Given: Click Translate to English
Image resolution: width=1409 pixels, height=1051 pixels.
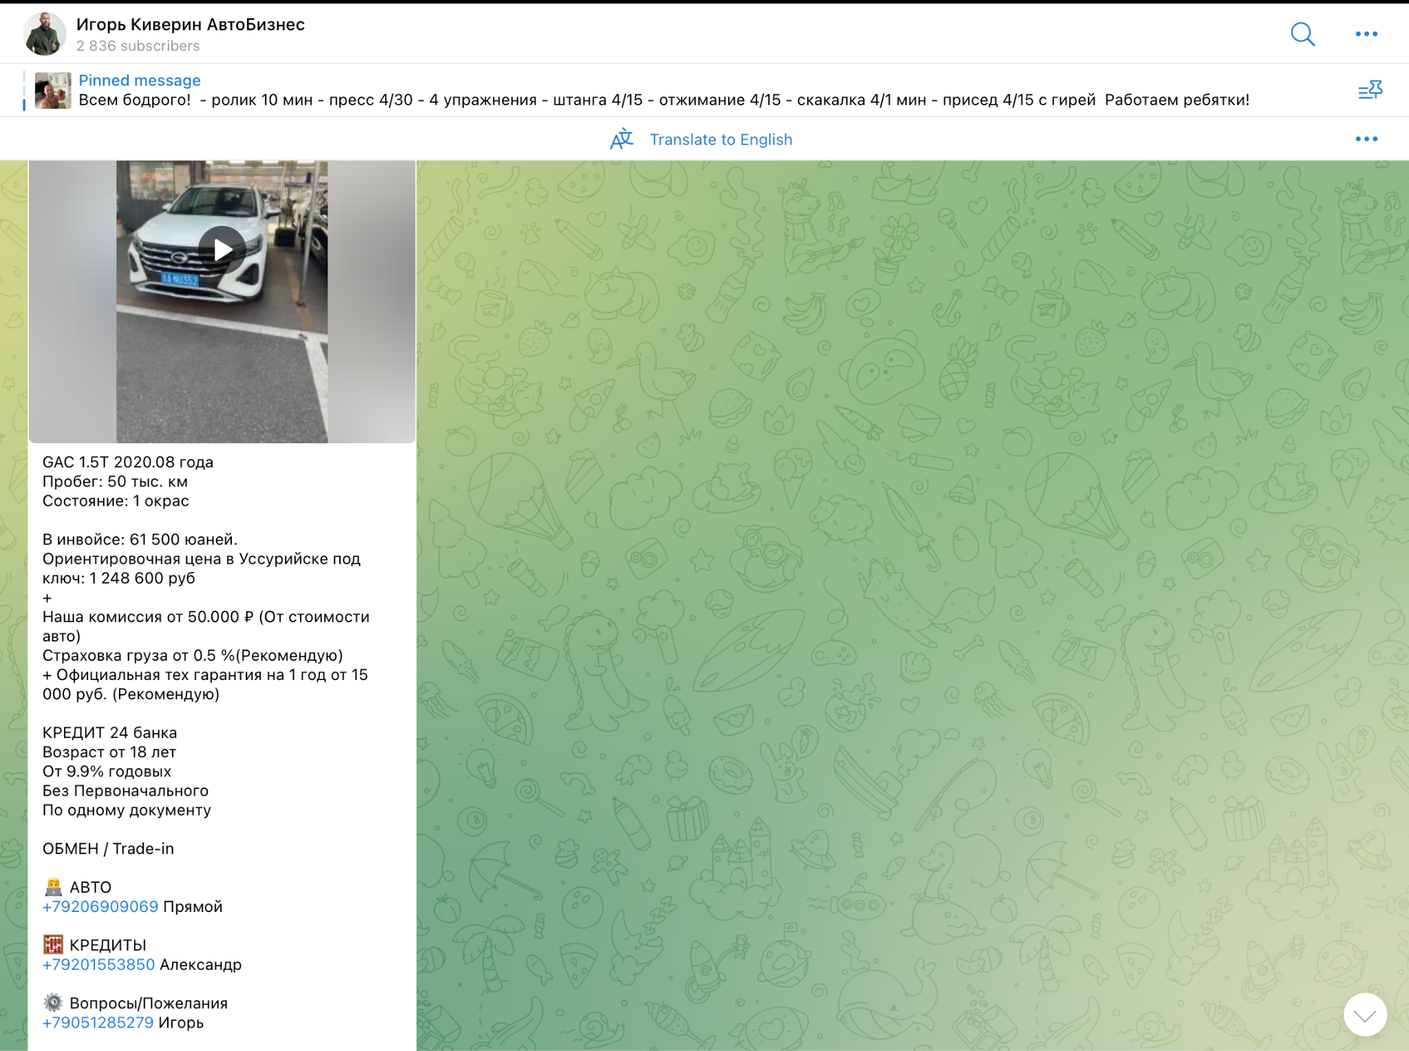Looking at the screenshot, I should coord(721,140).
